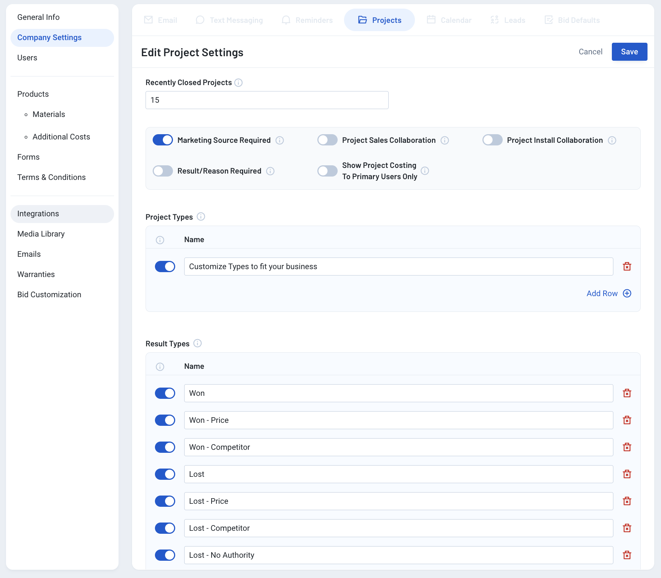Toggle off the Won - Price result type
This screenshot has width=661, height=578.
click(x=165, y=420)
